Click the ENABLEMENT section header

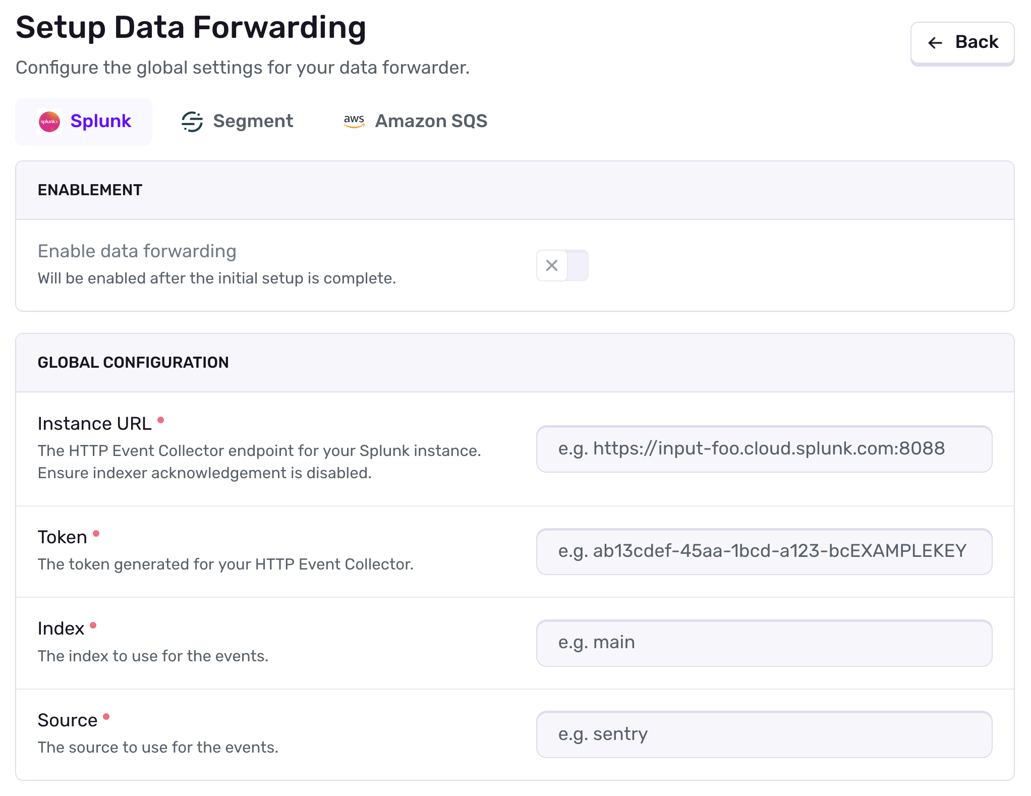[90, 190]
